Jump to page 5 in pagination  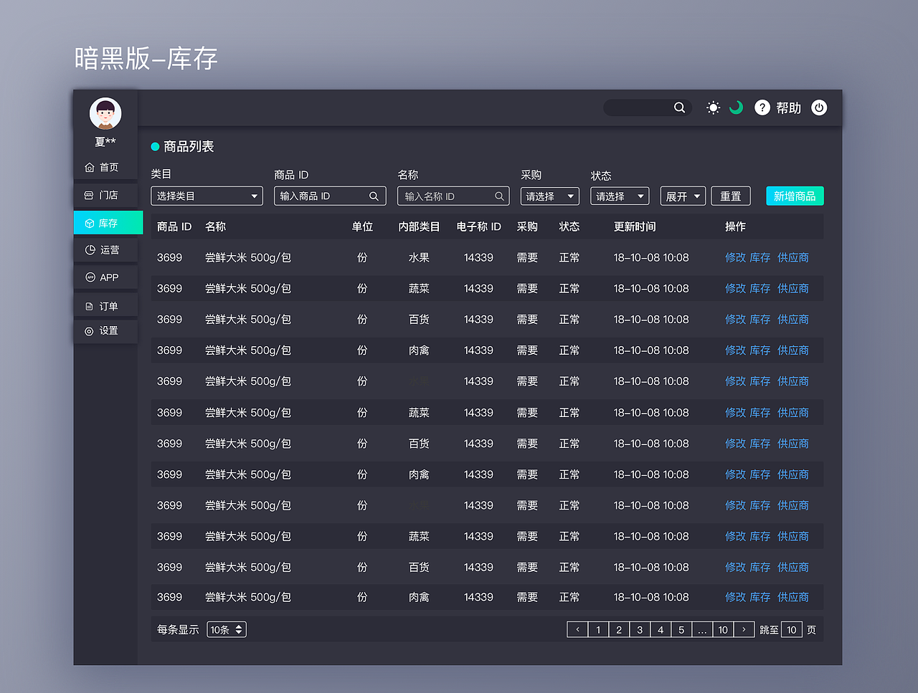[681, 629]
